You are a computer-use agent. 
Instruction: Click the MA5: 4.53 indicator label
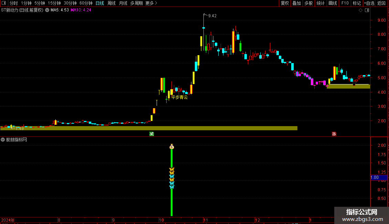click(x=60, y=10)
